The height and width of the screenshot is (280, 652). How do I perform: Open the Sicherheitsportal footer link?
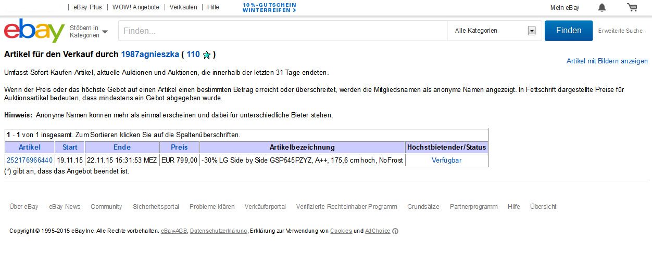(x=156, y=206)
